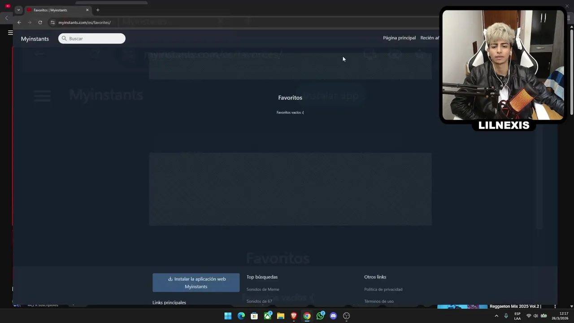Viewport: 574px width, 323px height.
Task: Open Windows Start menu
Action: point(228,316)
